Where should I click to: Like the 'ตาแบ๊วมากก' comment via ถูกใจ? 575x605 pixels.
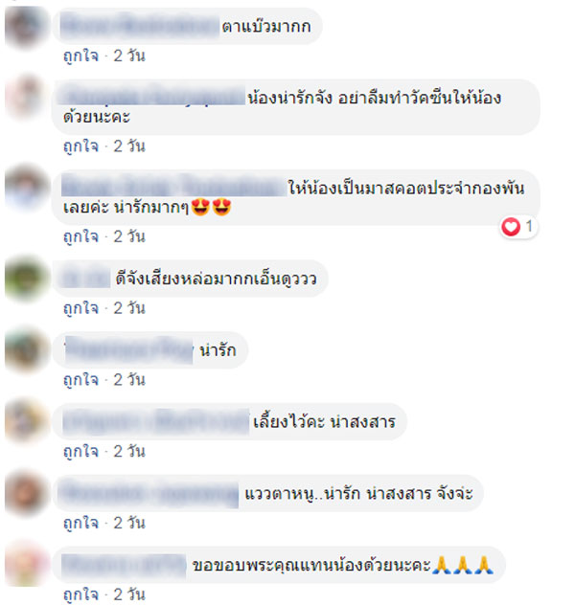(80, 56)
